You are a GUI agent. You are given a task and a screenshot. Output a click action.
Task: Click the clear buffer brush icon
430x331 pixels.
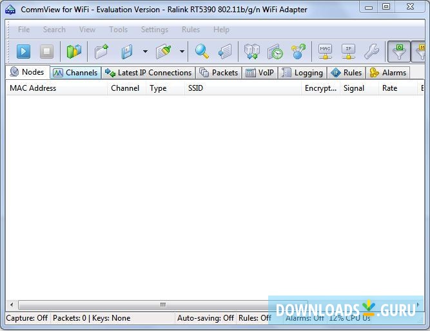[164, 52]
